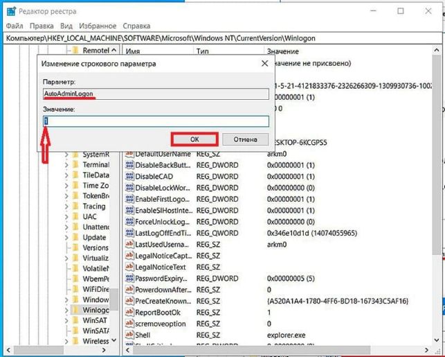This screenshot has width=445, height=357.
Task: Click the LastLogOffEndTime QWORD icon
Action: click(x=129, y=233)
